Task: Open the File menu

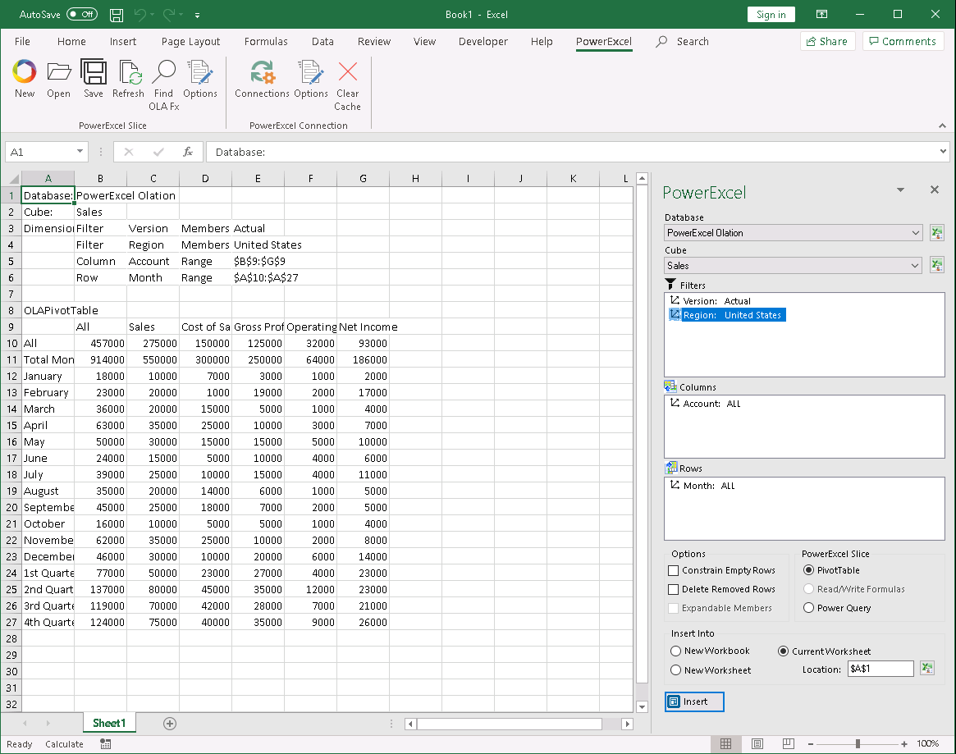Action: [22, 42]
